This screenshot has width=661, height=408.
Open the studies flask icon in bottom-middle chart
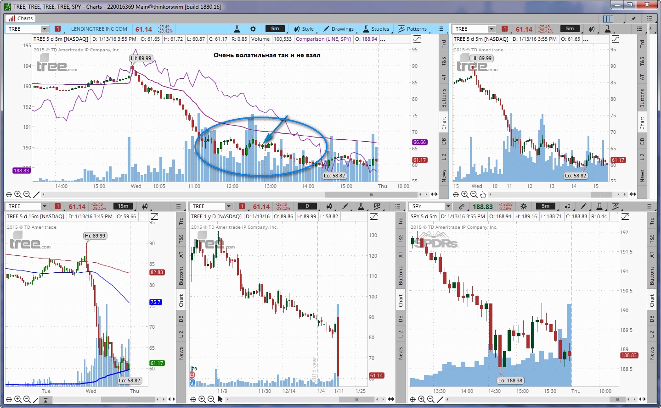coord(361,206)
